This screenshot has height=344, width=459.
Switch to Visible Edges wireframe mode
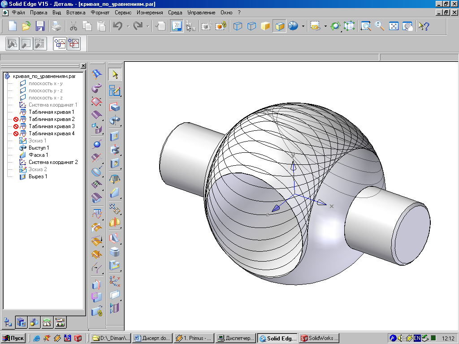238,26
